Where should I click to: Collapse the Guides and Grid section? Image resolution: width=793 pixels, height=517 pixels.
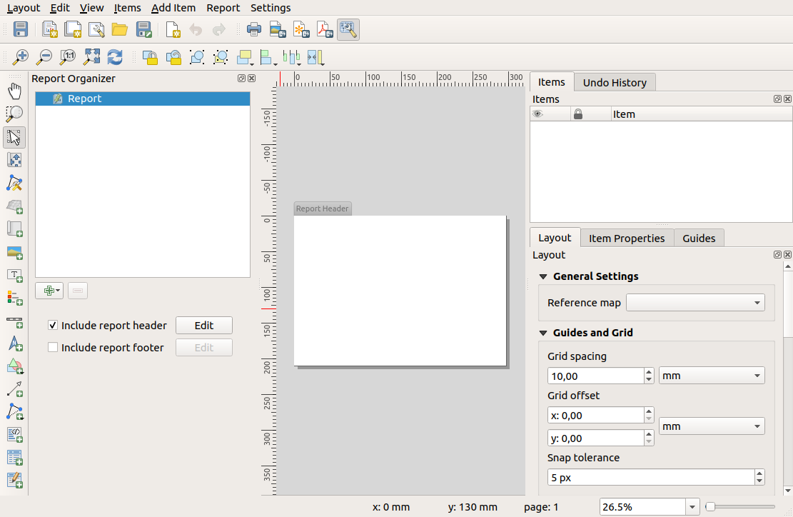[543, 333]
